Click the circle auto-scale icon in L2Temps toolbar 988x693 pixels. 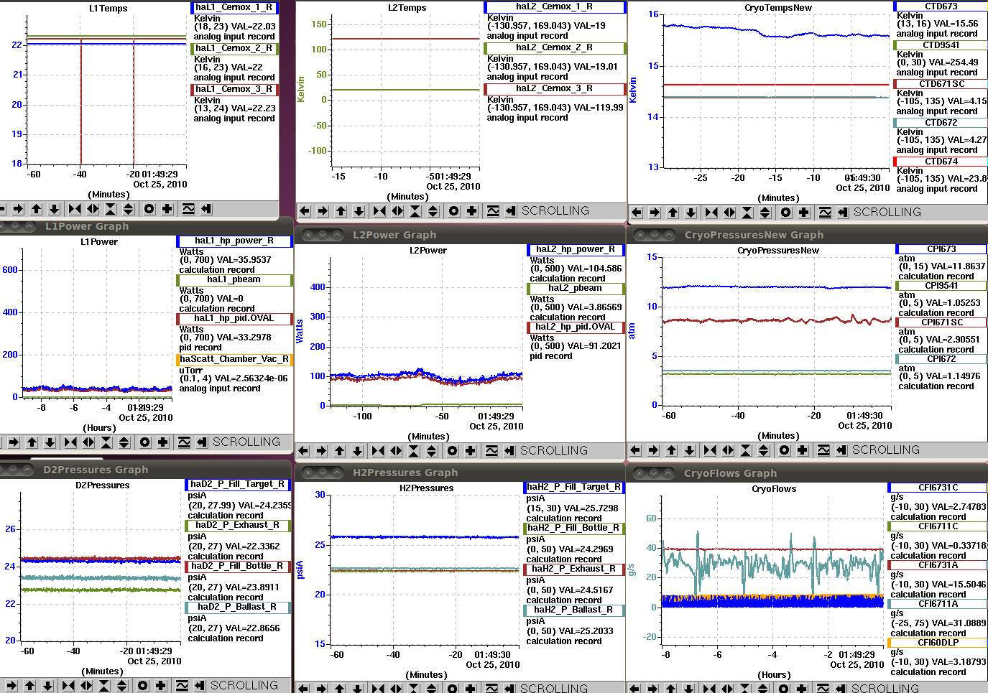click(454, 211)
